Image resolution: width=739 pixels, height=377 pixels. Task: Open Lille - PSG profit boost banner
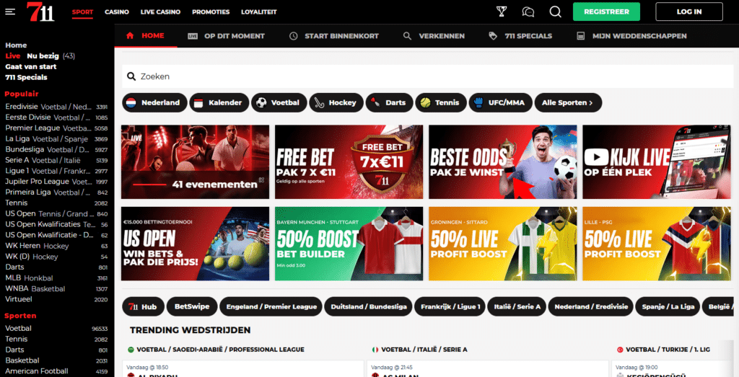tap(657, 244)
